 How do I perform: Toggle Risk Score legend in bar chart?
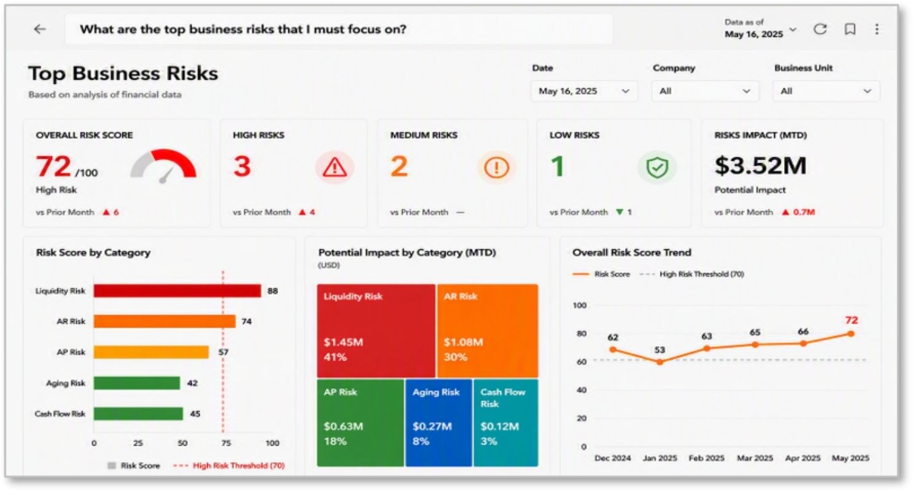tap(134, 466)
